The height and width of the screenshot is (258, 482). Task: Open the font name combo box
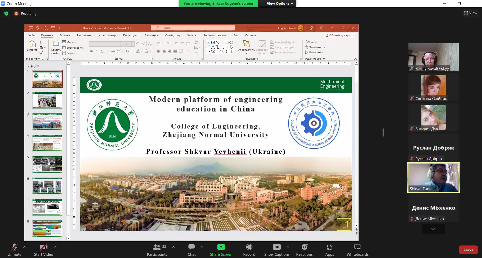(106, 44)
